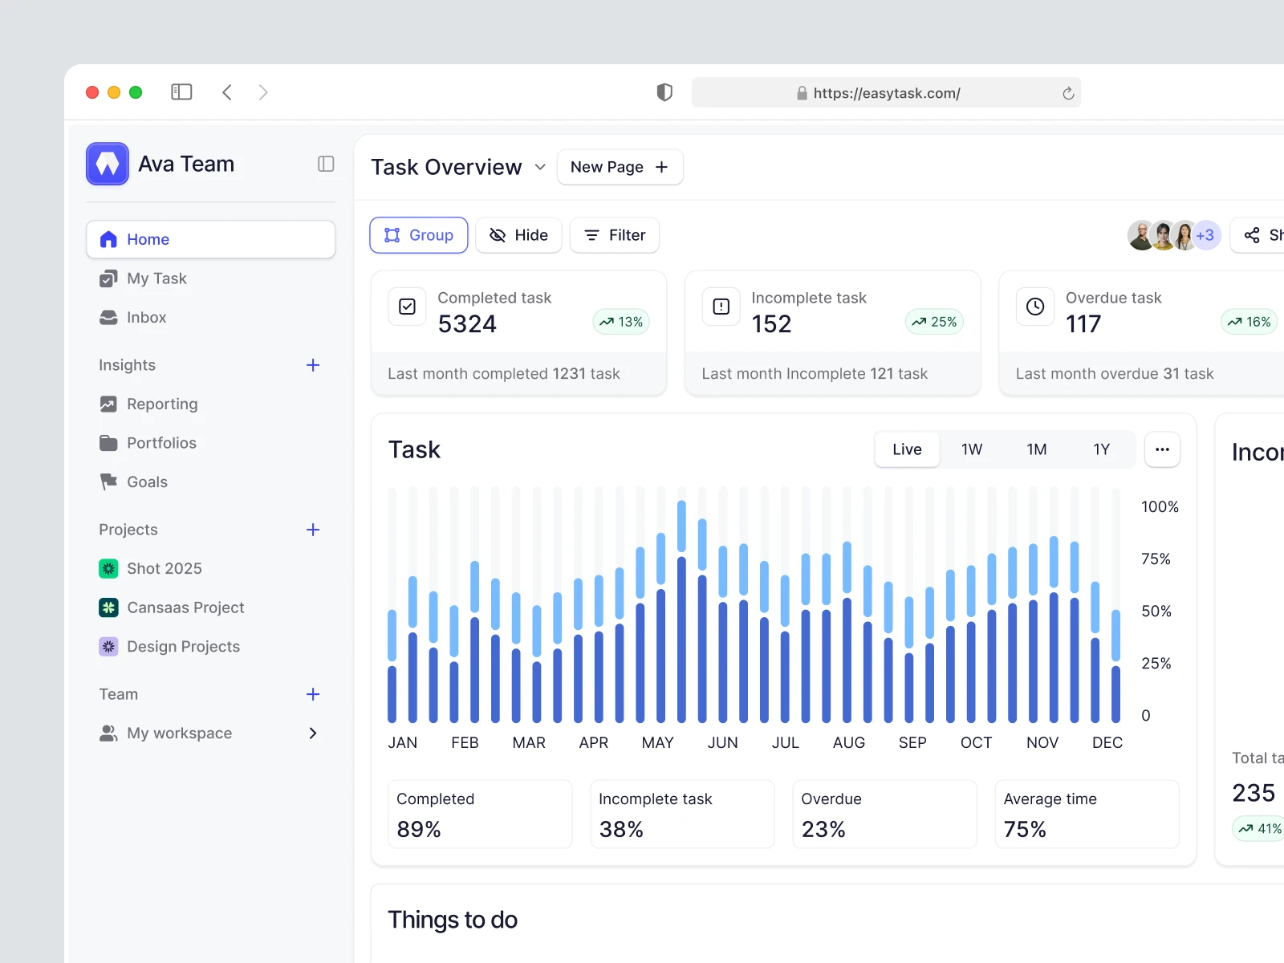The height and width of the screenshot is (963, 1284).
Task: Click the Filter button
Action: [615, 235]
